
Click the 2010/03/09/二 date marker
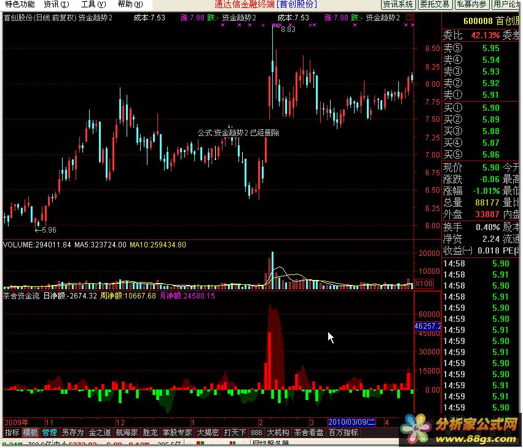click(352, 422)
